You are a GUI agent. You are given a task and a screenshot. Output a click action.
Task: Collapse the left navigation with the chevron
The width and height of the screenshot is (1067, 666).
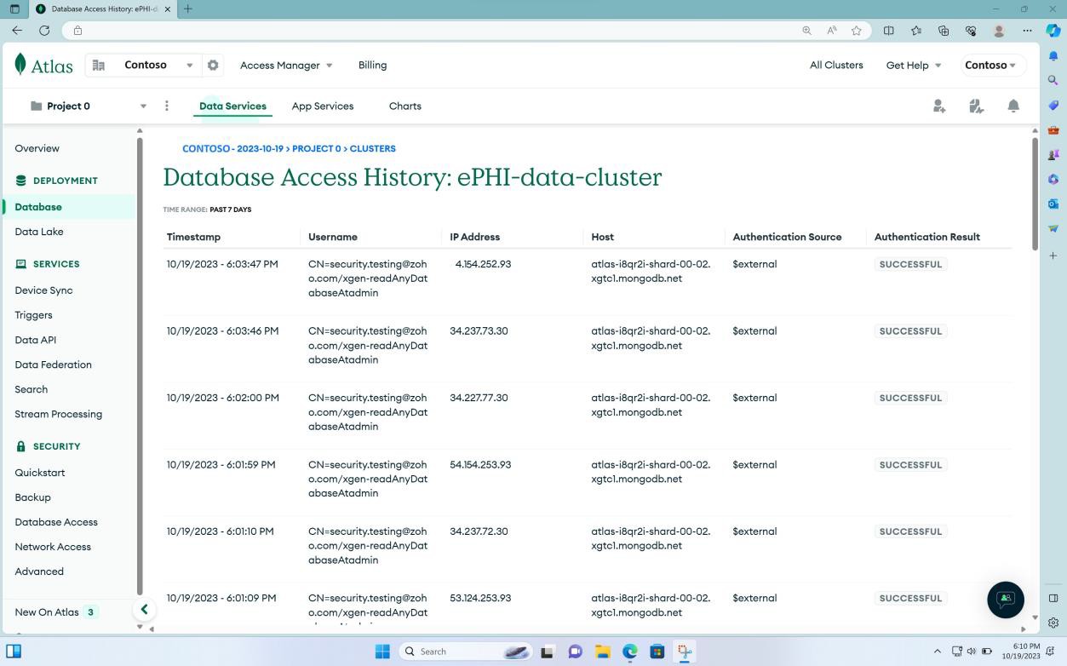pyautogui.click(x=144, y=609)
